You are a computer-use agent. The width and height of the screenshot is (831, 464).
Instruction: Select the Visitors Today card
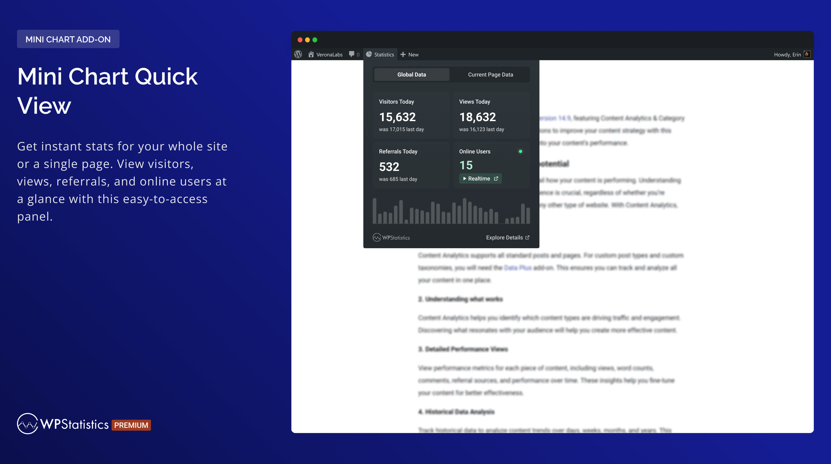pos(411,116)
